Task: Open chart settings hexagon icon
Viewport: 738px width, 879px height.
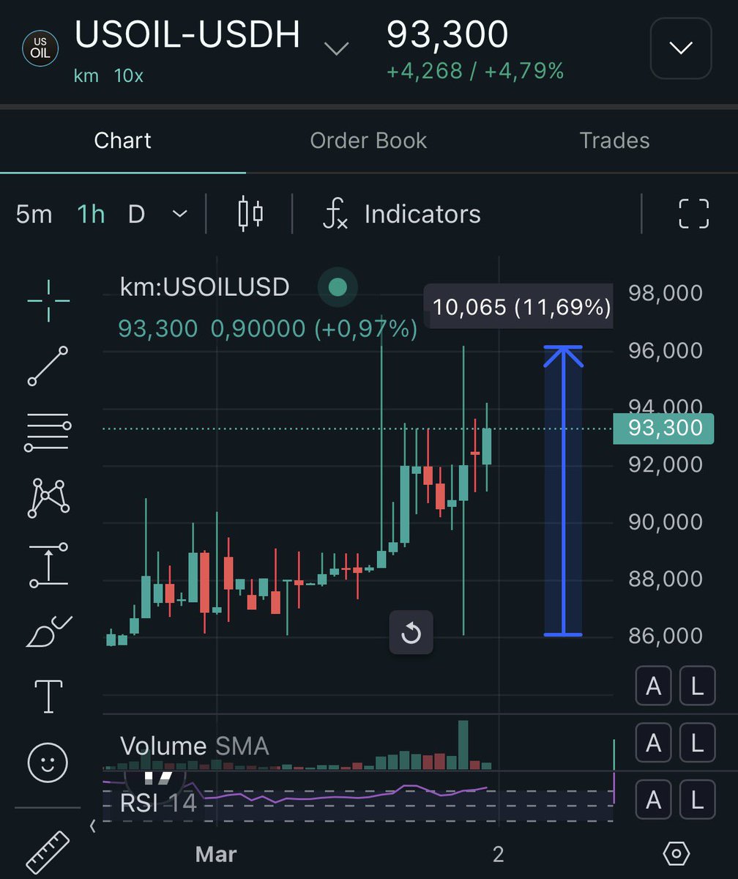Action: (676, 853)
